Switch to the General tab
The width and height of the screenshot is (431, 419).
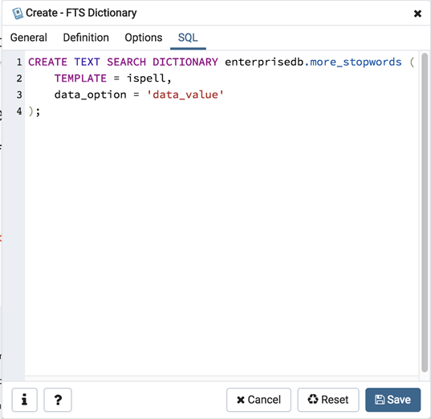(29, 38)
